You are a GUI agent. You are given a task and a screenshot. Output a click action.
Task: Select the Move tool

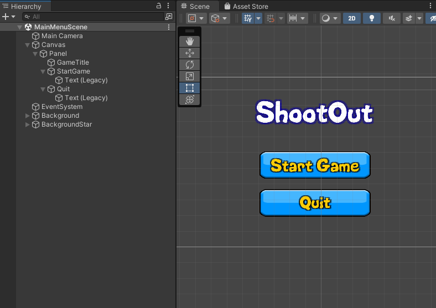point(189,53)
